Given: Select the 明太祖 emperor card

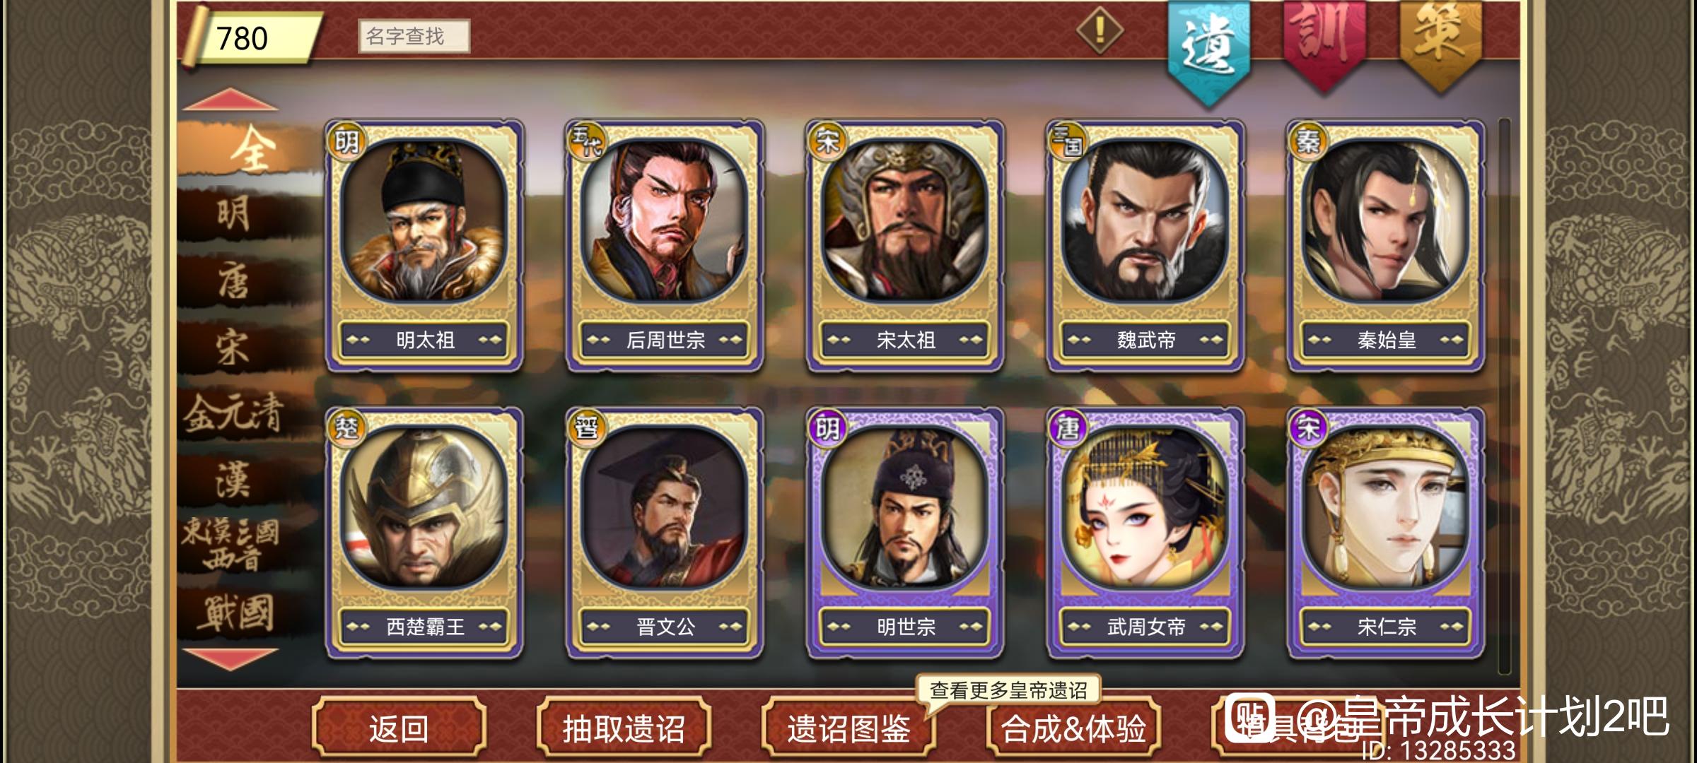Looking at the screenshot, I should pos(424,245).
